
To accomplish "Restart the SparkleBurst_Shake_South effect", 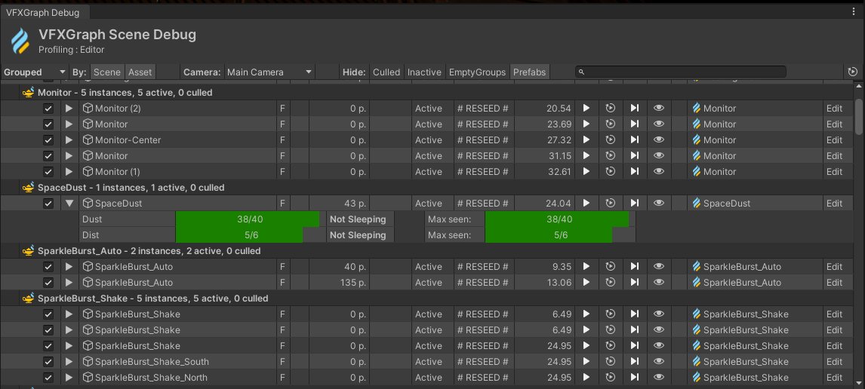I will 610,362.
